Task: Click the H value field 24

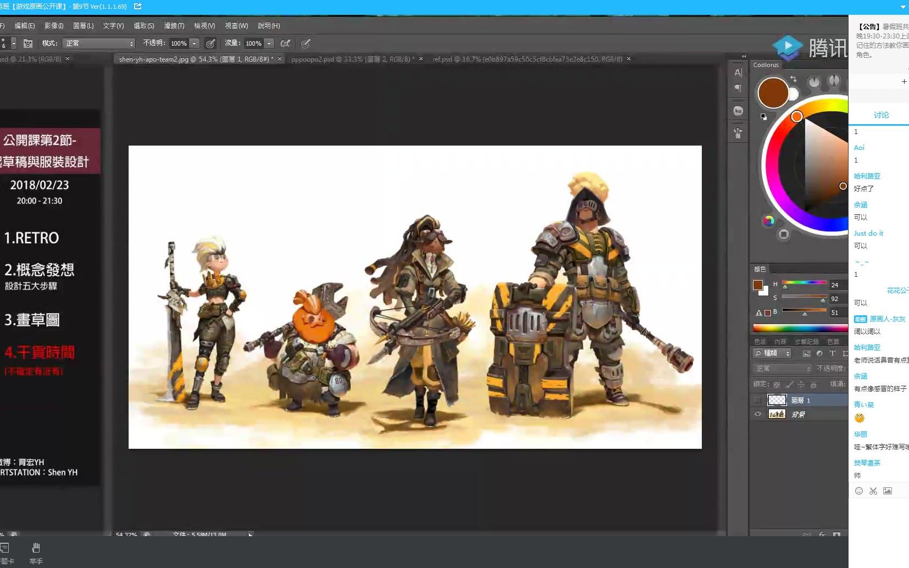Action: click(839, 285)
